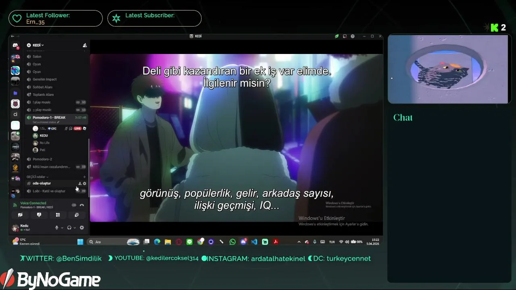Open File Explorer from taskbar
The width and height of the screenshot is (516, 290).
168,242
